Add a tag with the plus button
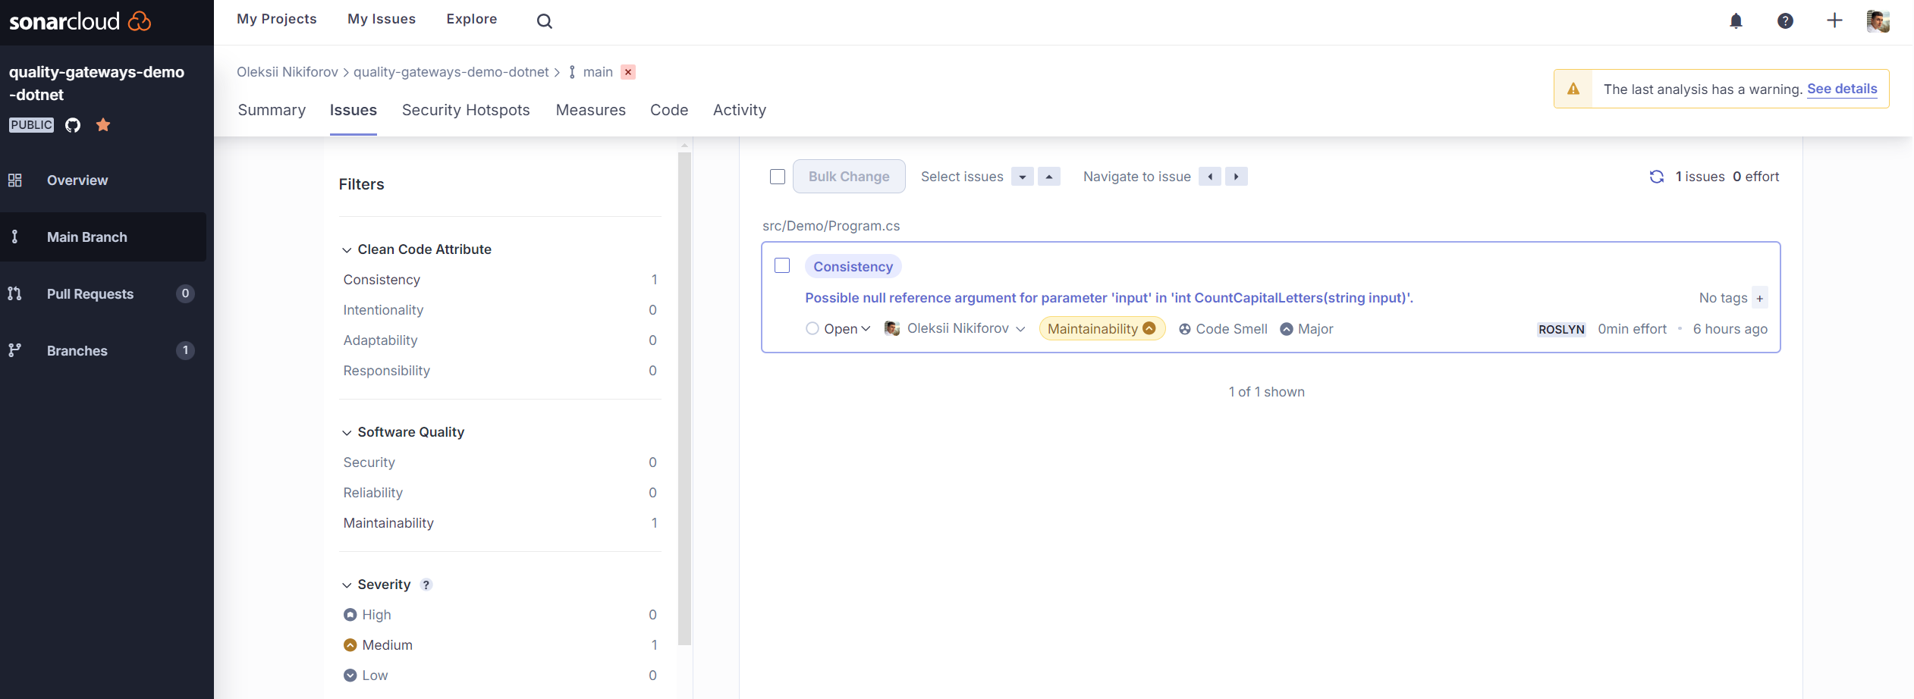 pyautogui.click(x=1760, y=298)
